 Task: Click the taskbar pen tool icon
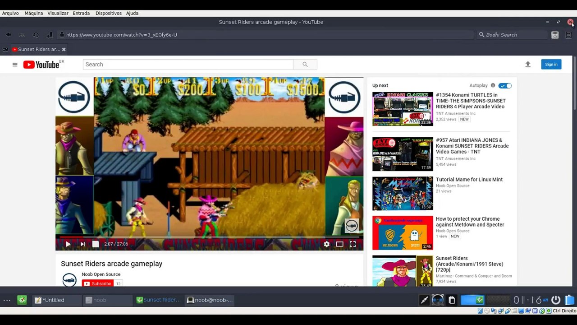click(x=424, y=300)
